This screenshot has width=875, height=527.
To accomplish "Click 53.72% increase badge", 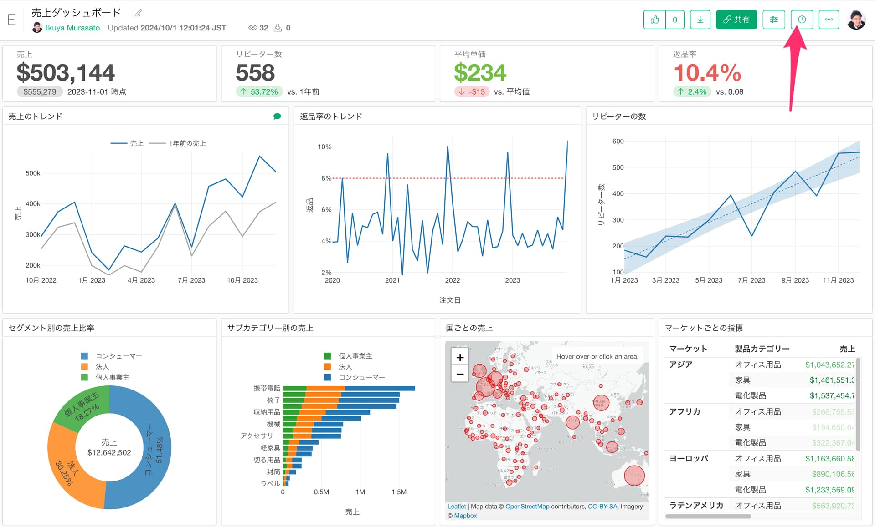I will (259, 92).
